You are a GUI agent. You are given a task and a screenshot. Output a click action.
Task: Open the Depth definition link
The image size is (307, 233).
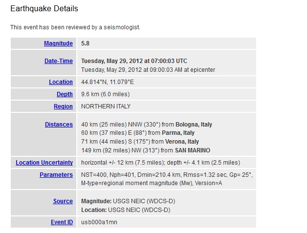coord(65,94)
